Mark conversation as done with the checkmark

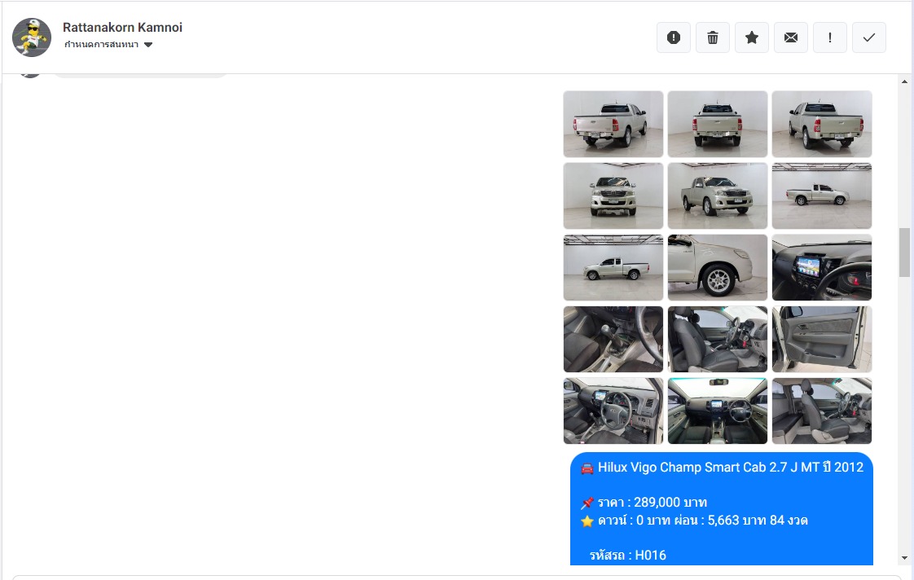(868, 37)
